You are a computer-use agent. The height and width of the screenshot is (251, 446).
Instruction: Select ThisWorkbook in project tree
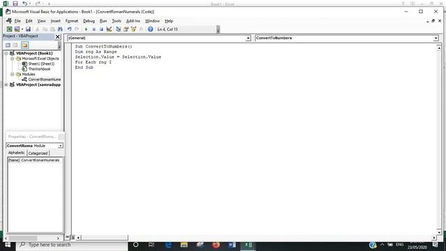[39, 69]
